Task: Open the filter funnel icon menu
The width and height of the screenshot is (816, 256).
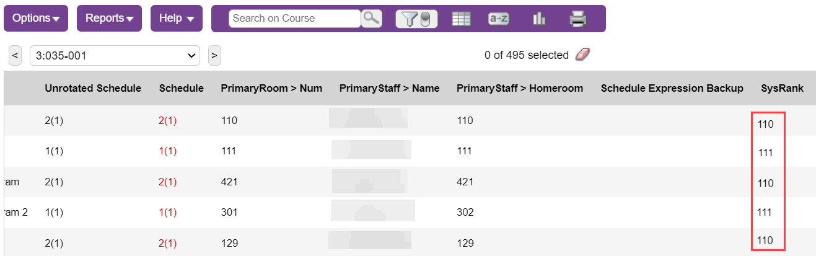Action: point(416,19)
